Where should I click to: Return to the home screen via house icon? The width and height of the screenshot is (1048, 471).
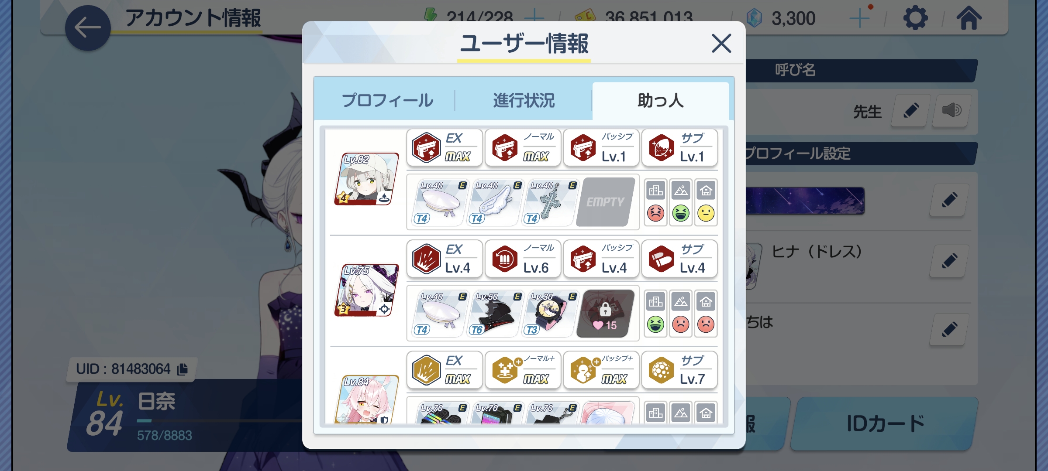[x=969, y=18]
